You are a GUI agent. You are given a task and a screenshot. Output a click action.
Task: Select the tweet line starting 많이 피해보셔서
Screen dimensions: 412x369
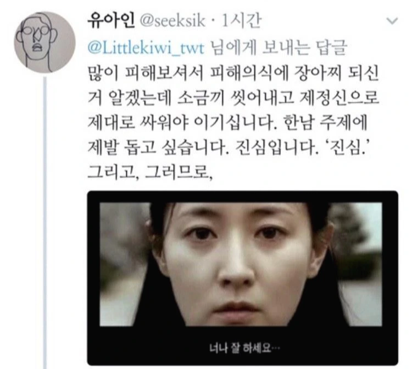233,73
